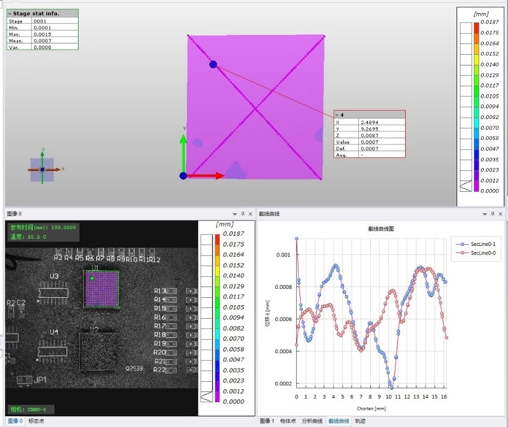The width and height of the screenshot is (508, 427).
Task: Click the 0.0187 label on main scale
Action: [x=489, y=22]
